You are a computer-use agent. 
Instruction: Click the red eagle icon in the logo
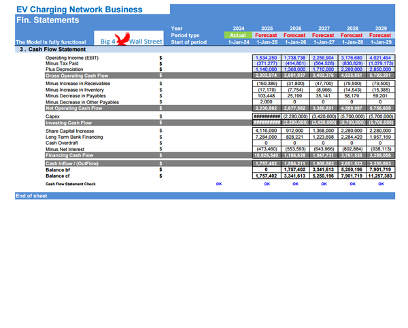click(123, 41)
